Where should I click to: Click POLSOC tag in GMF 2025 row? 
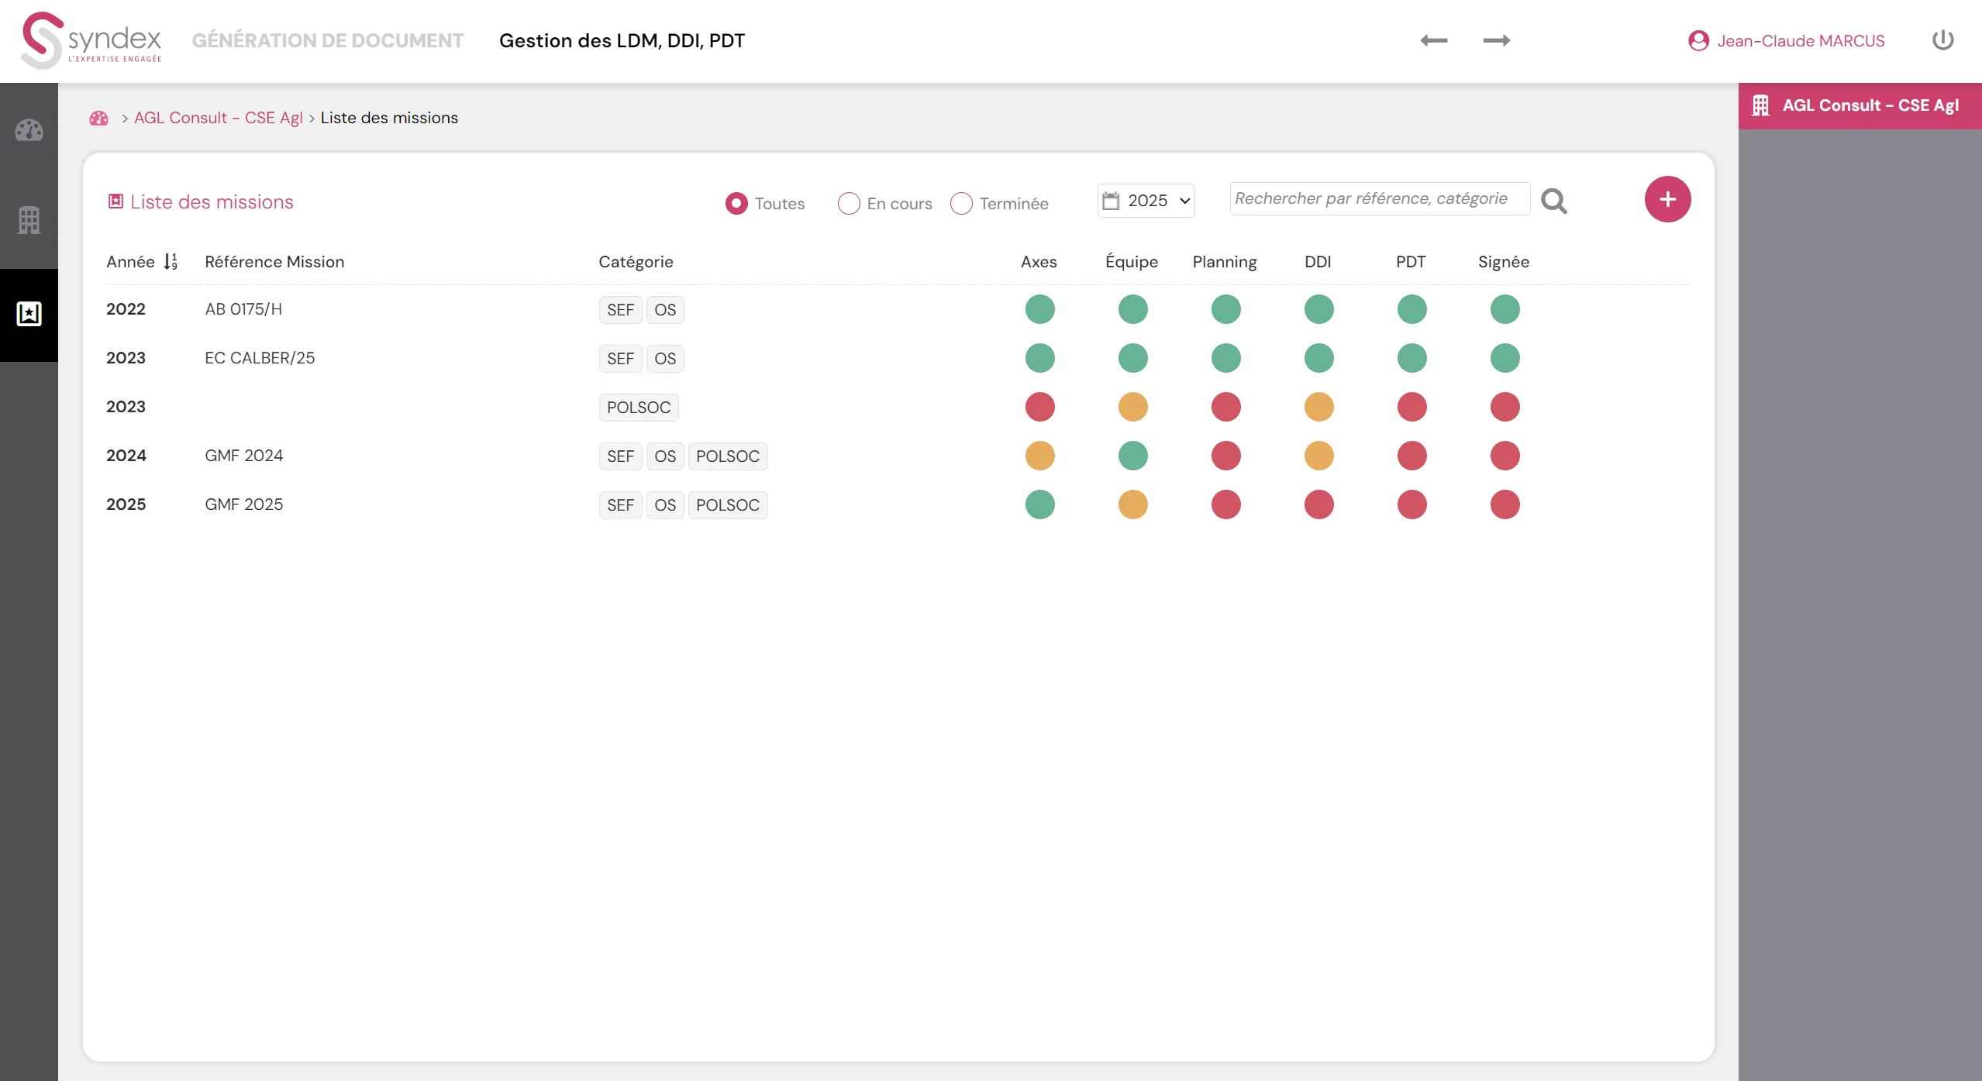click(727, 505)
